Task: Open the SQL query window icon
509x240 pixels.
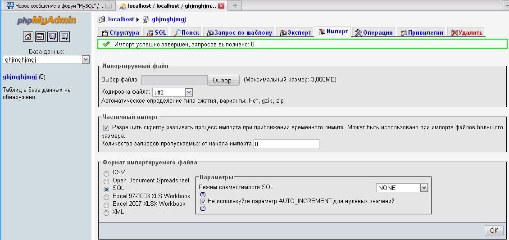Action: tap(40, 36)
